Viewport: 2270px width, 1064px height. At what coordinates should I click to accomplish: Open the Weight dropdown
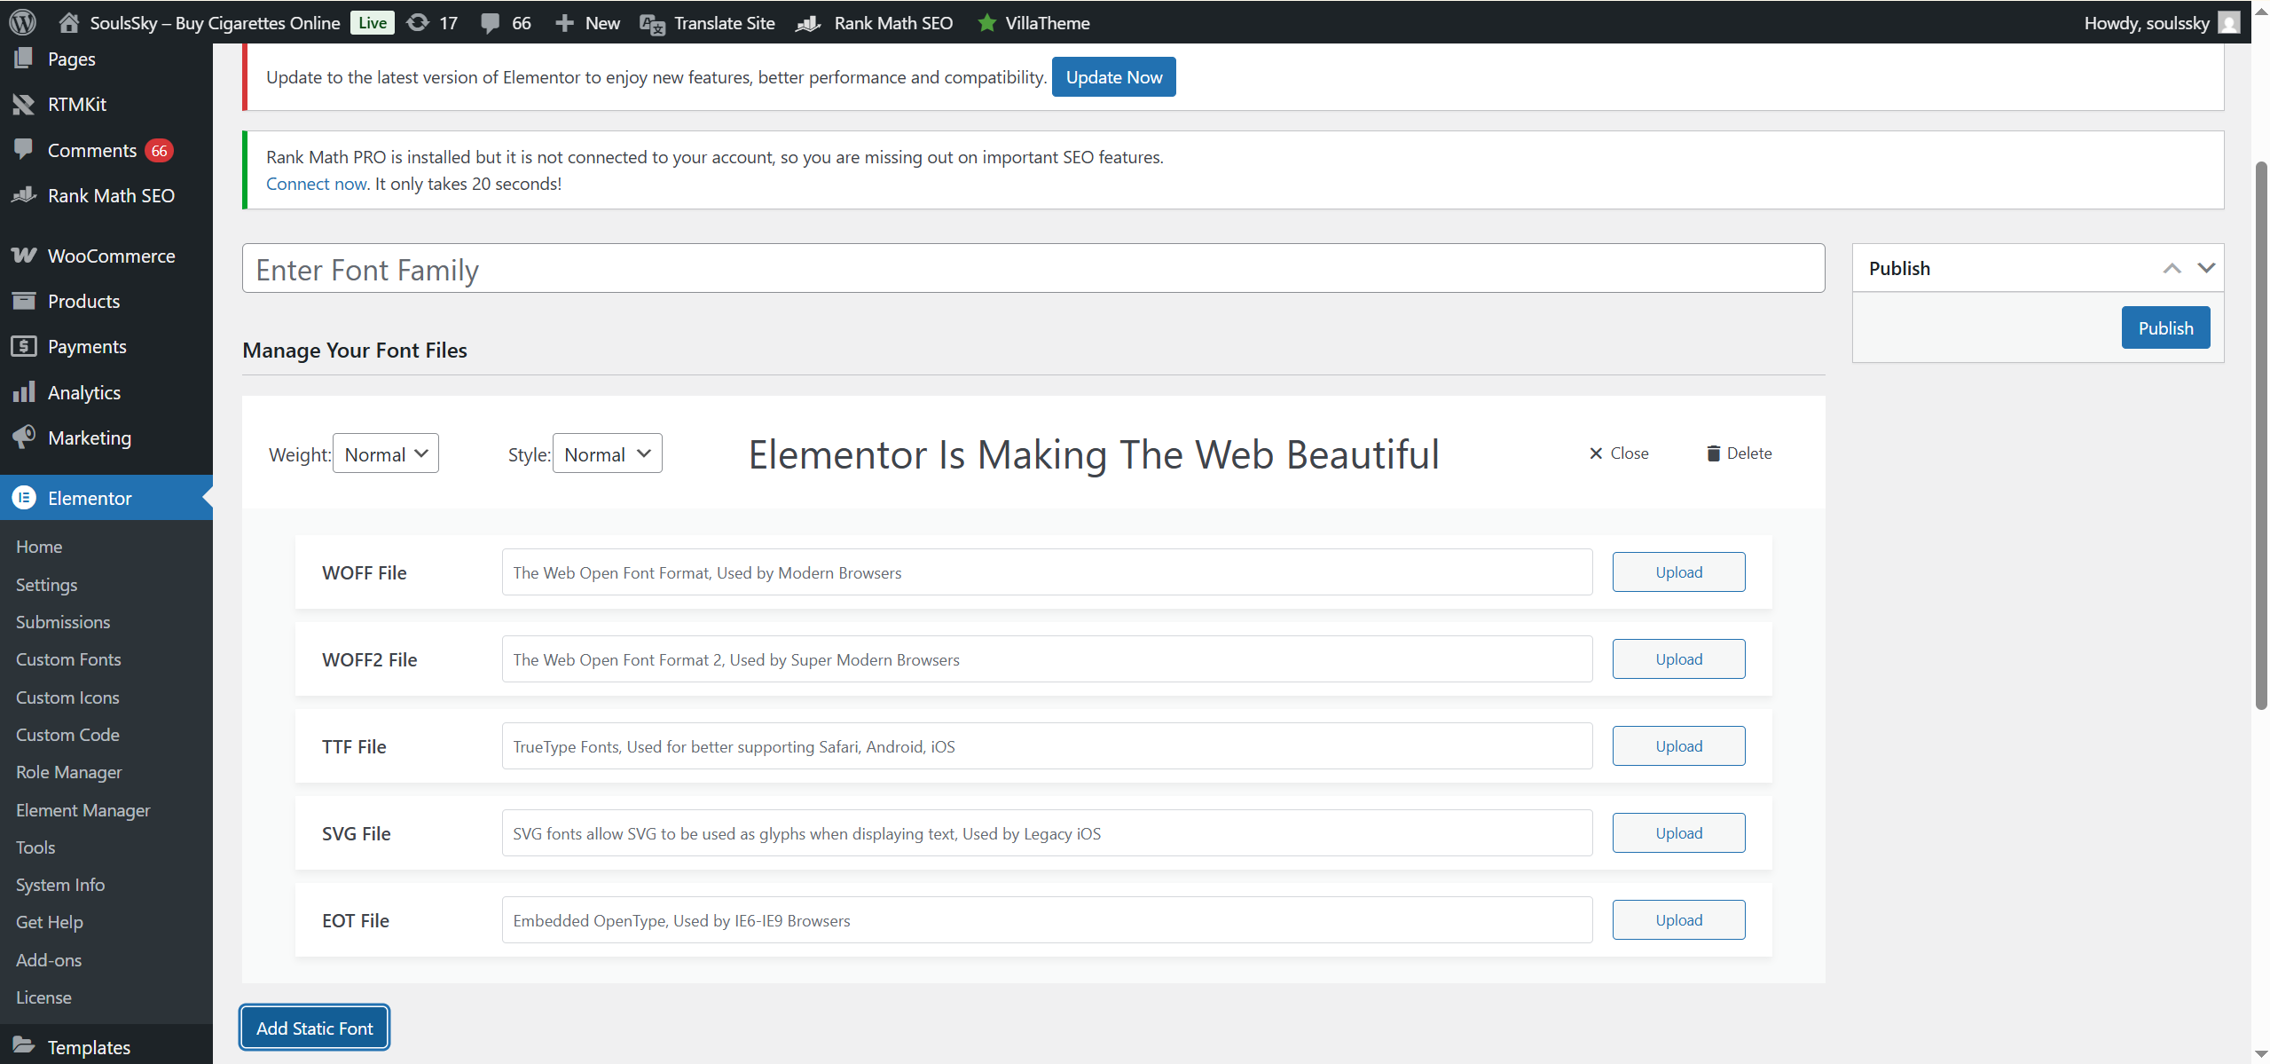coord(385,453)
